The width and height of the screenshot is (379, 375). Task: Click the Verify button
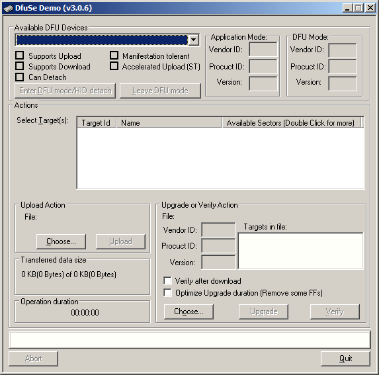point(335,312)
